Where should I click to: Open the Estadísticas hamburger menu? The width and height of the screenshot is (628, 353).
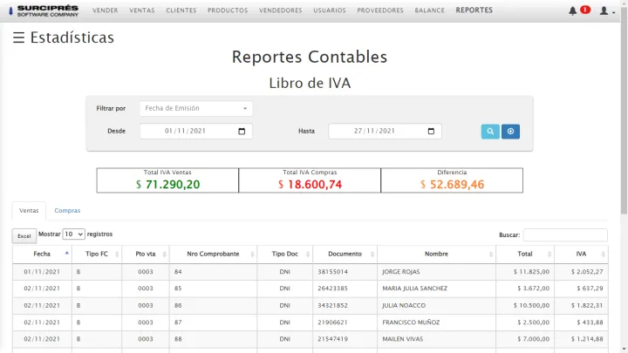pyautogui.click(x=18, y=37)
